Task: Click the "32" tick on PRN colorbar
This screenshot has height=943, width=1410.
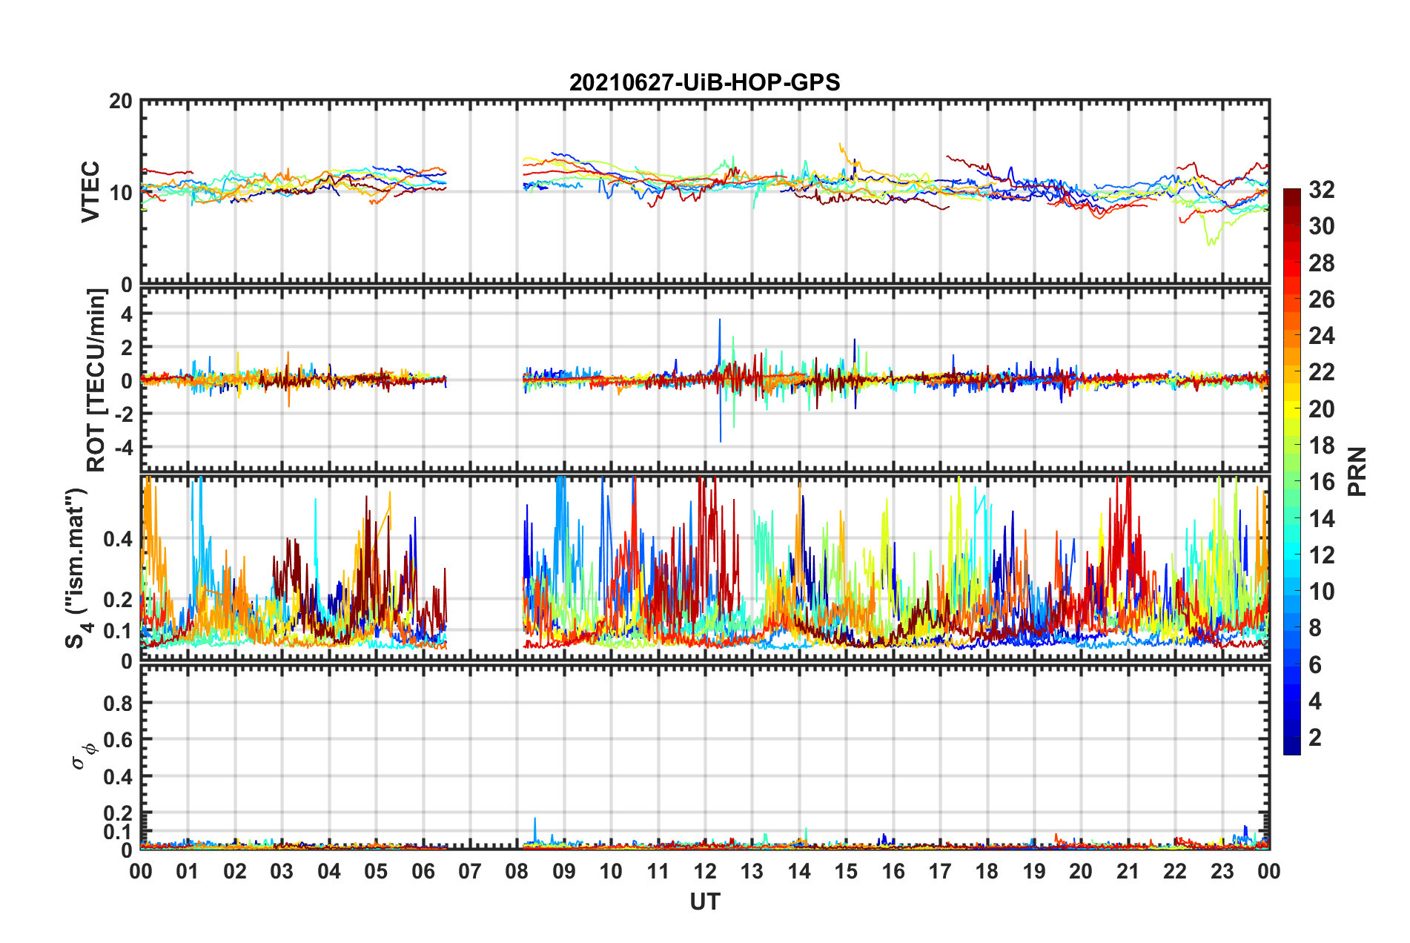Action: tap(1321, 190)
